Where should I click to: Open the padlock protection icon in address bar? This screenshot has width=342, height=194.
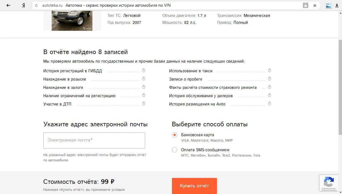306,5
